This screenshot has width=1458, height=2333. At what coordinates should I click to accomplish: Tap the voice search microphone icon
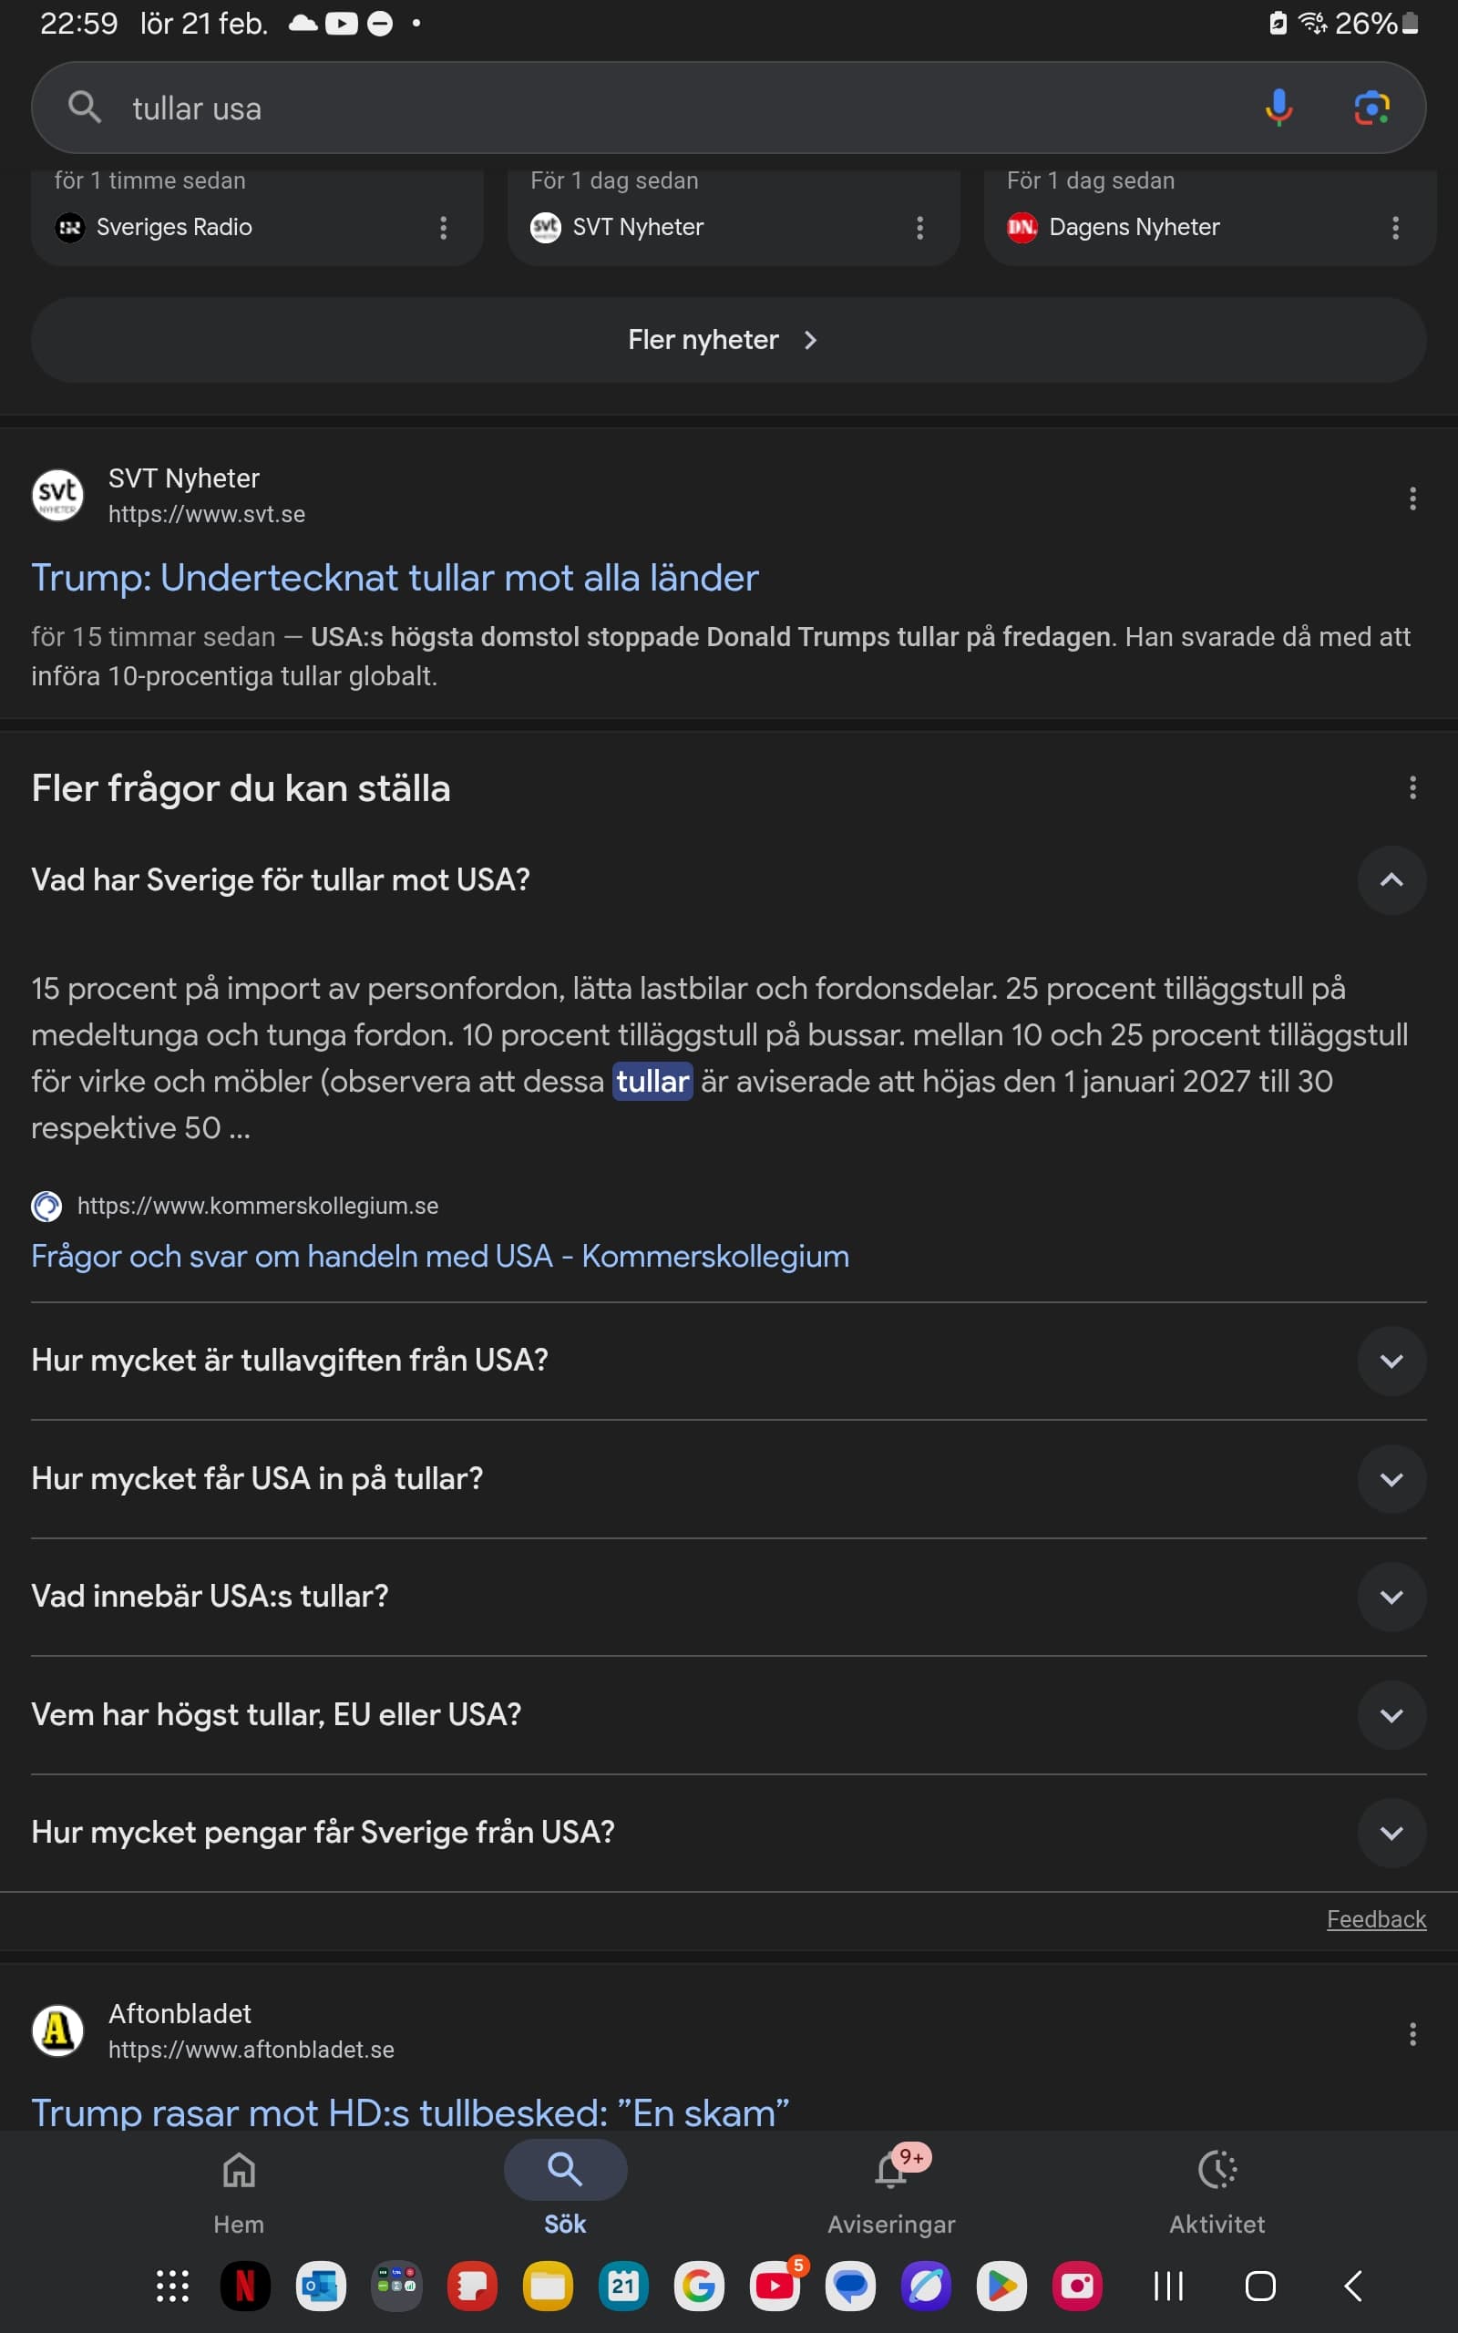click(x=1278, y=108)
